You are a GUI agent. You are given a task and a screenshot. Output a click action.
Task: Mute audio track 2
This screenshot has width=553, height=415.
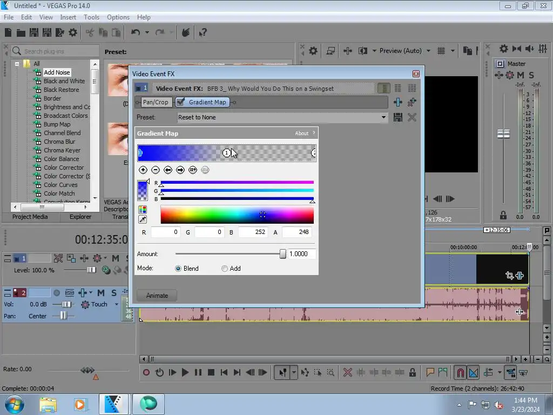click(101, 293)
